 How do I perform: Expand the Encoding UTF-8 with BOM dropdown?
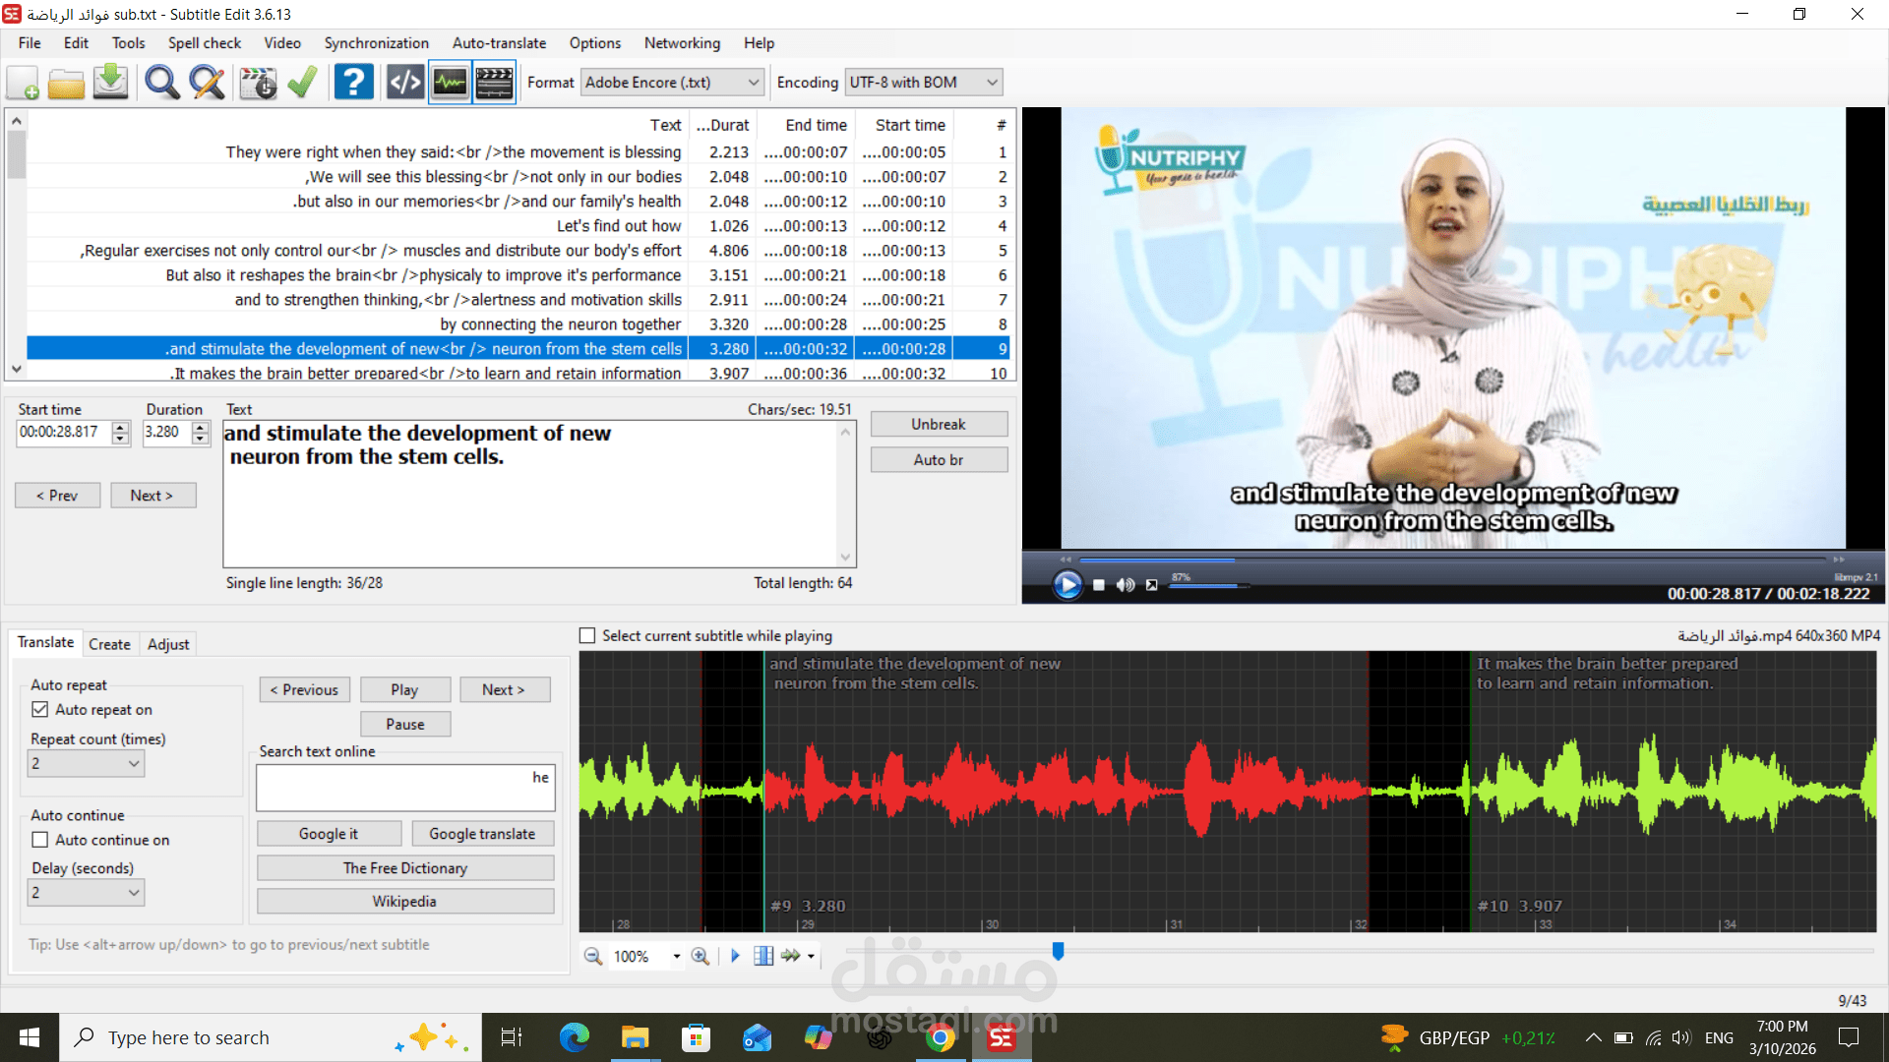pos(923,83)
